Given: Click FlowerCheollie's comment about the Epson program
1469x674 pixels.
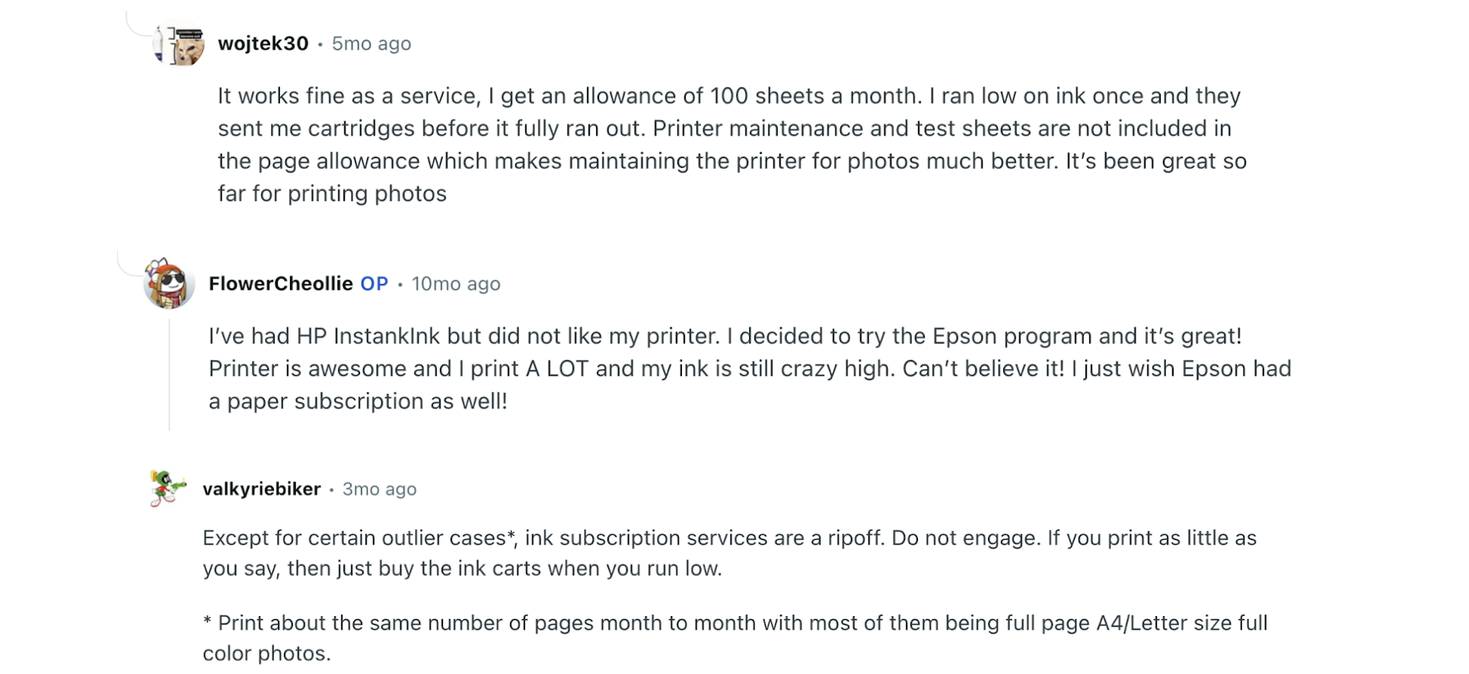Looking at the screenshot, I should (750, 369).
